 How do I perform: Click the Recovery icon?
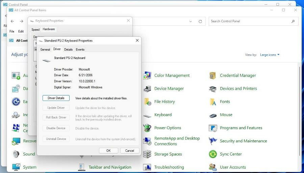(x=16, y=141)
